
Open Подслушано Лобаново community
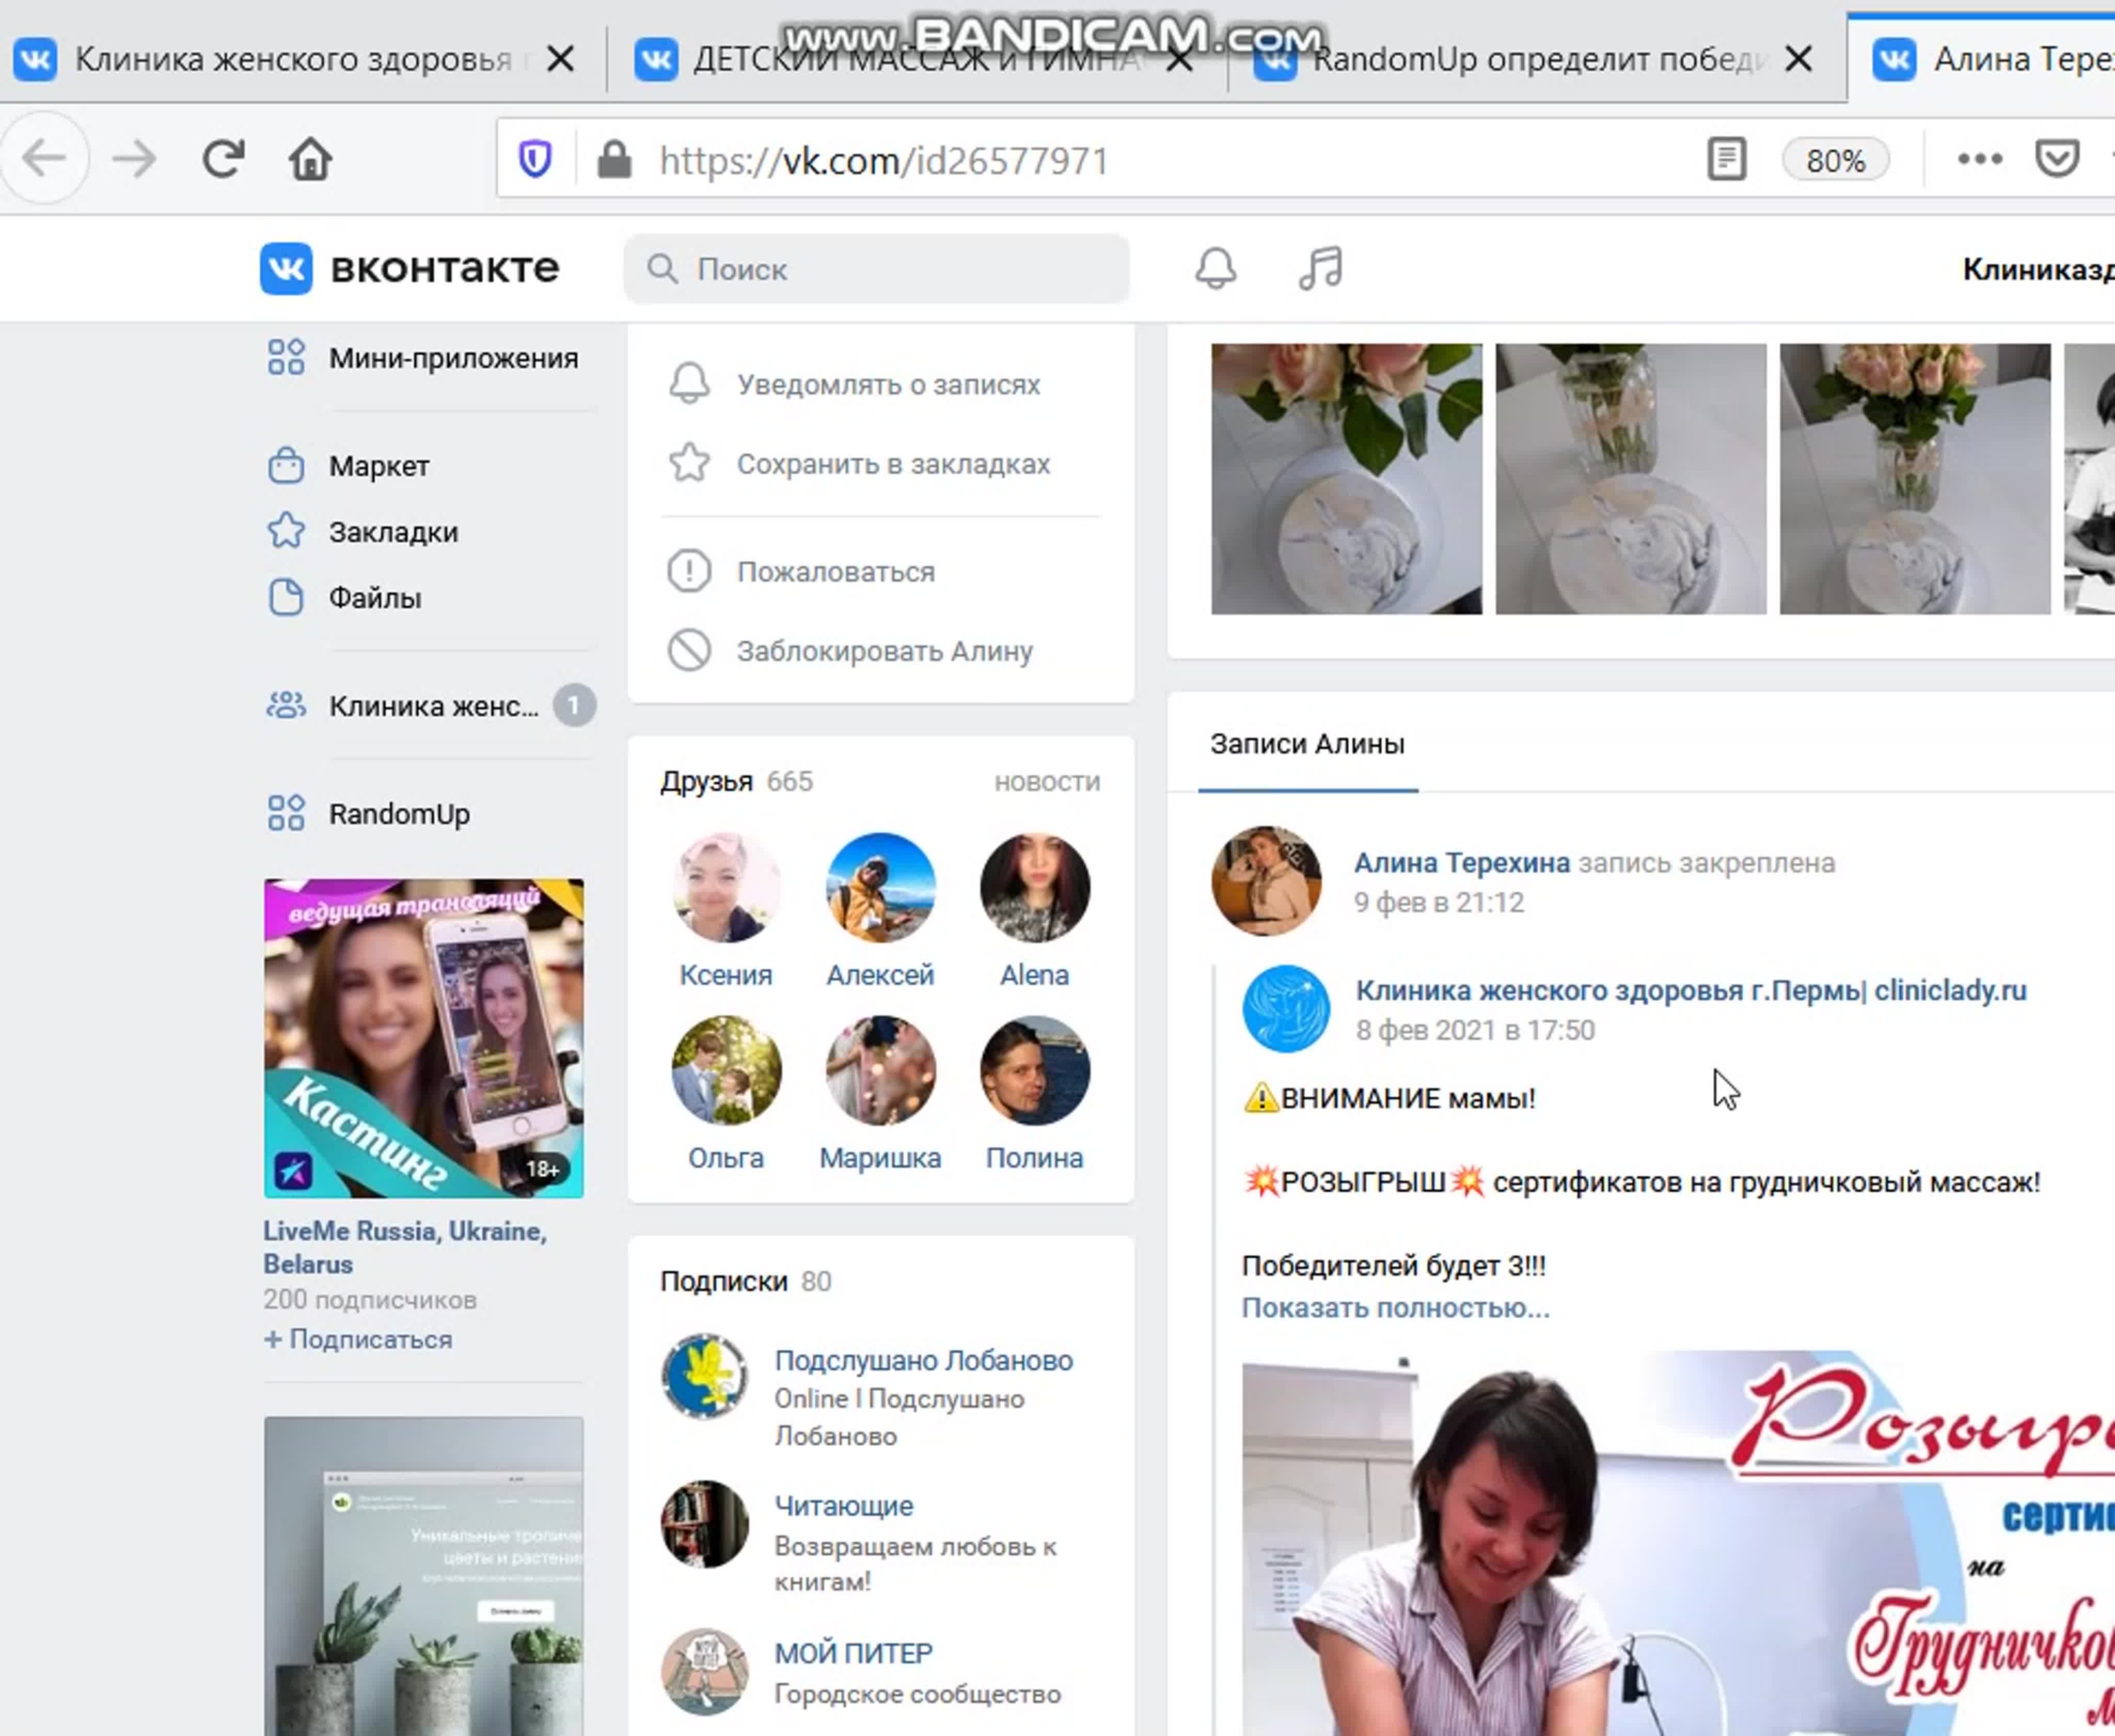(923, 1360)
